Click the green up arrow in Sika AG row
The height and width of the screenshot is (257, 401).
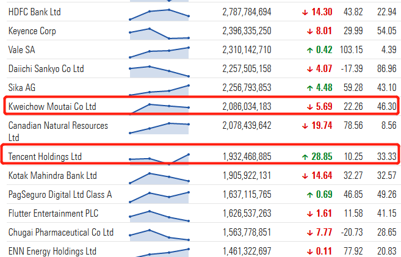coord(305,88)
